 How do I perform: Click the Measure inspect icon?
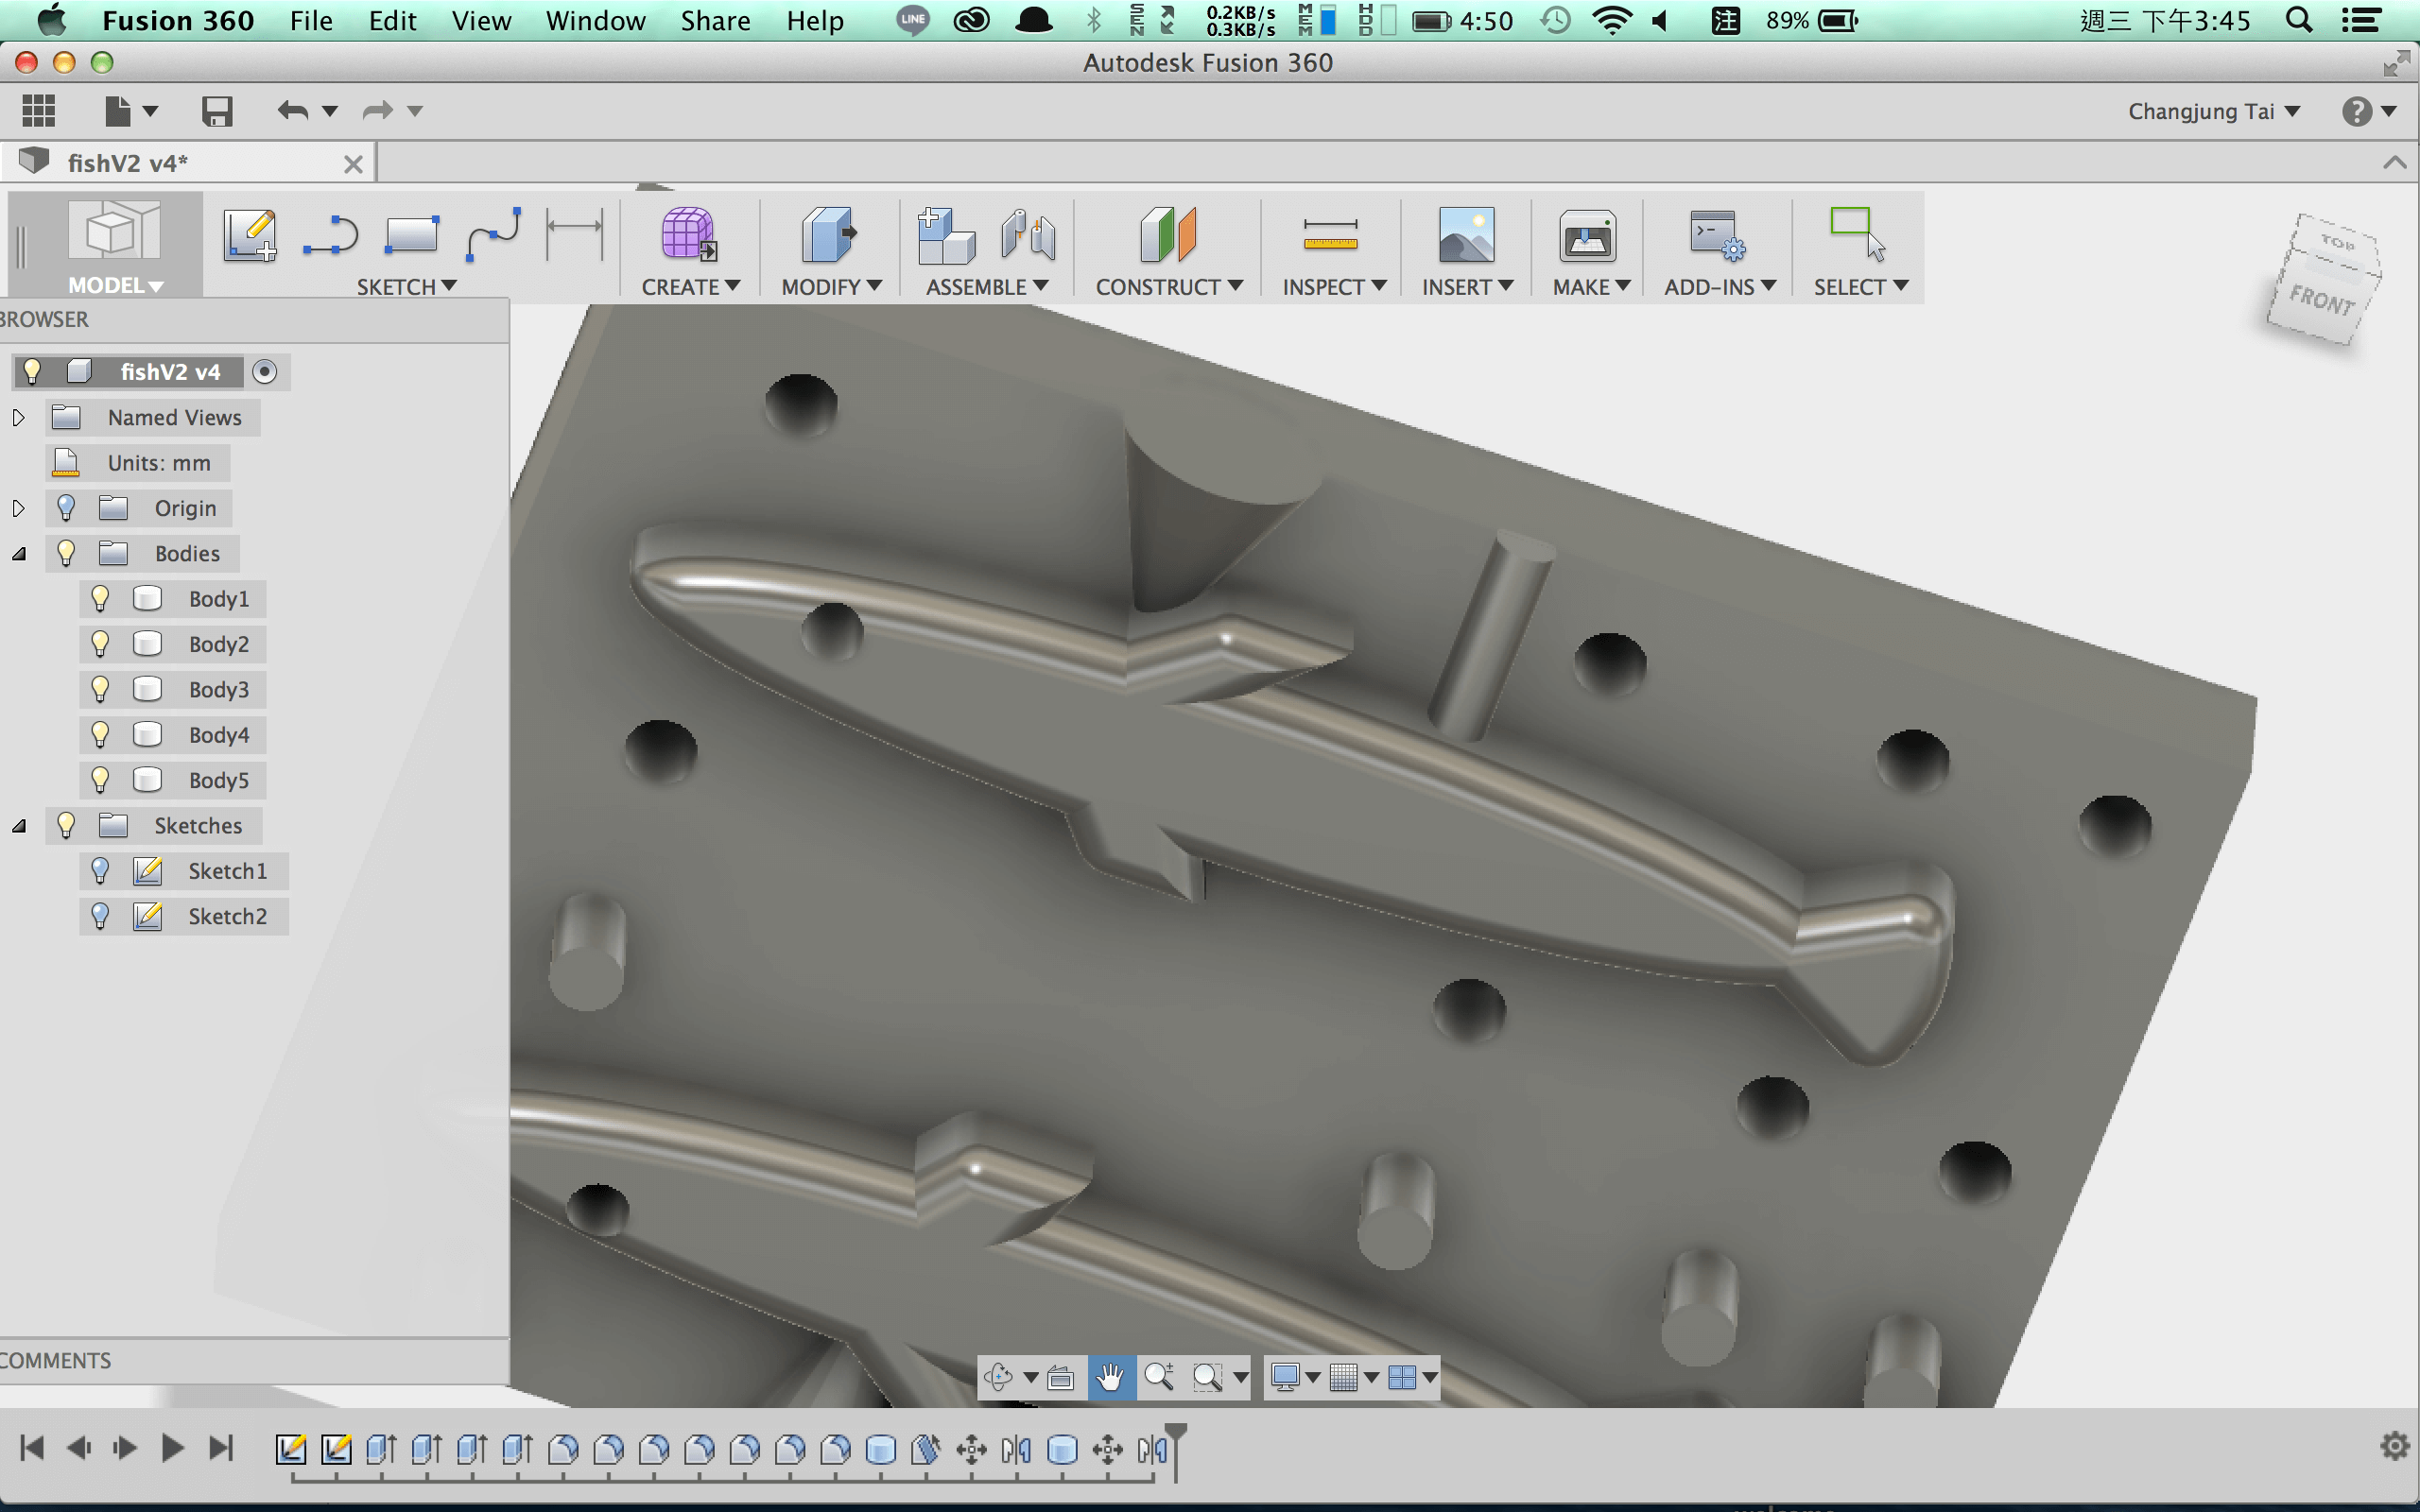1330,235
